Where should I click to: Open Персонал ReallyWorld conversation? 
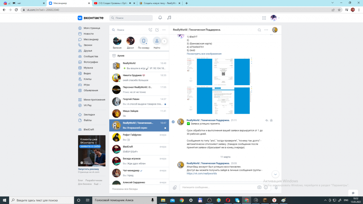click(x=139, y=89)
